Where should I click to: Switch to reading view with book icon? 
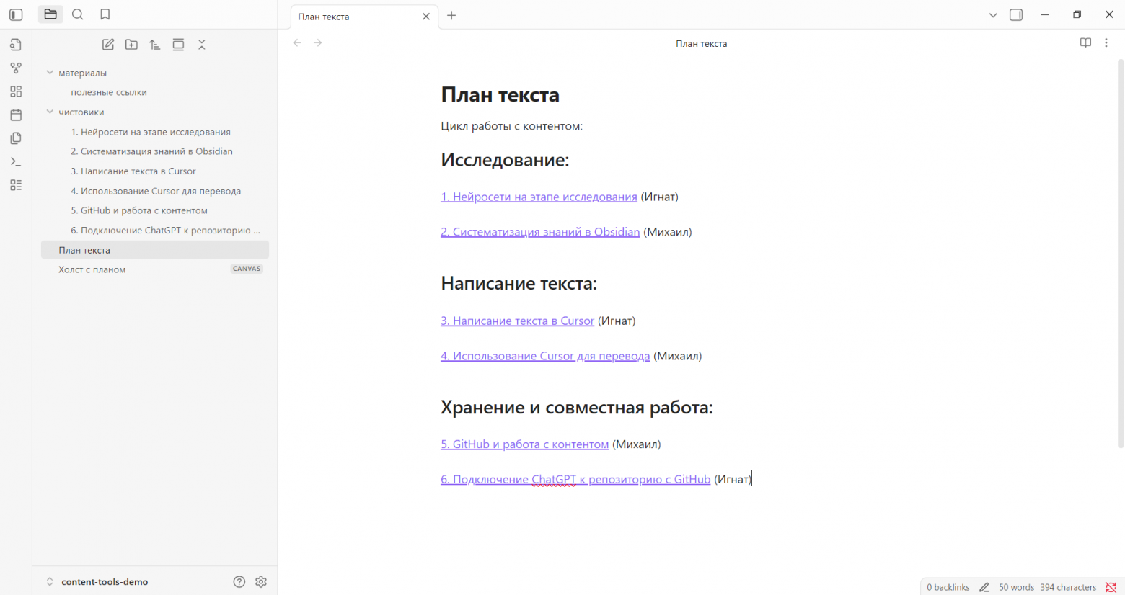(x=1085, y=43)
